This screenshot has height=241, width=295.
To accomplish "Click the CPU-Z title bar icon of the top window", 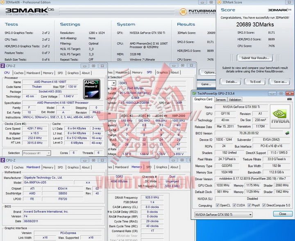I will coord(3,66).
